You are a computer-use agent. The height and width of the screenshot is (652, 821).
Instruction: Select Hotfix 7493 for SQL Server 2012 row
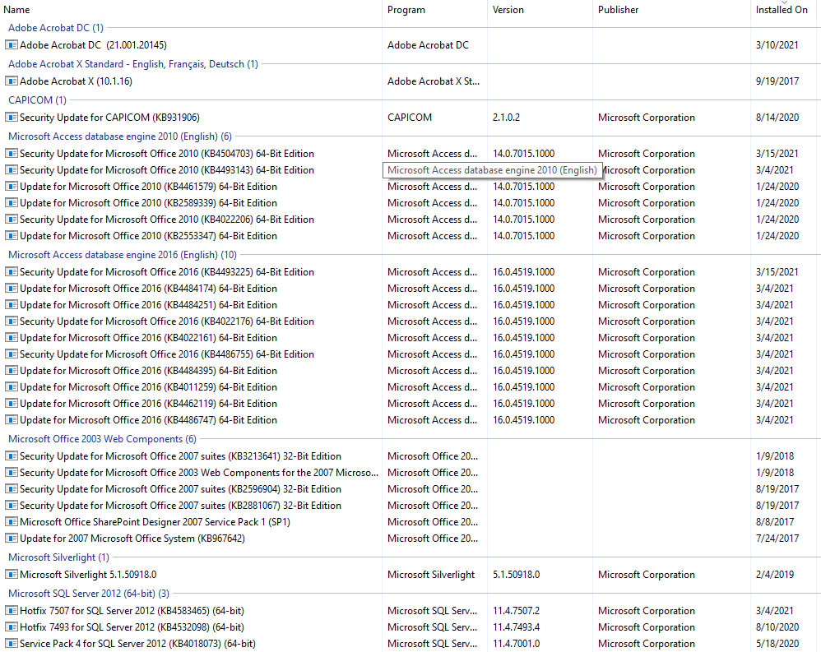(132, 627)
